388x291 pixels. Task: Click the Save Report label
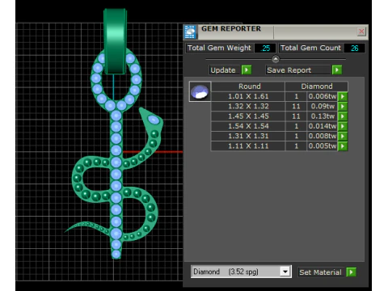pyautogui.click(x=289, y=70)
